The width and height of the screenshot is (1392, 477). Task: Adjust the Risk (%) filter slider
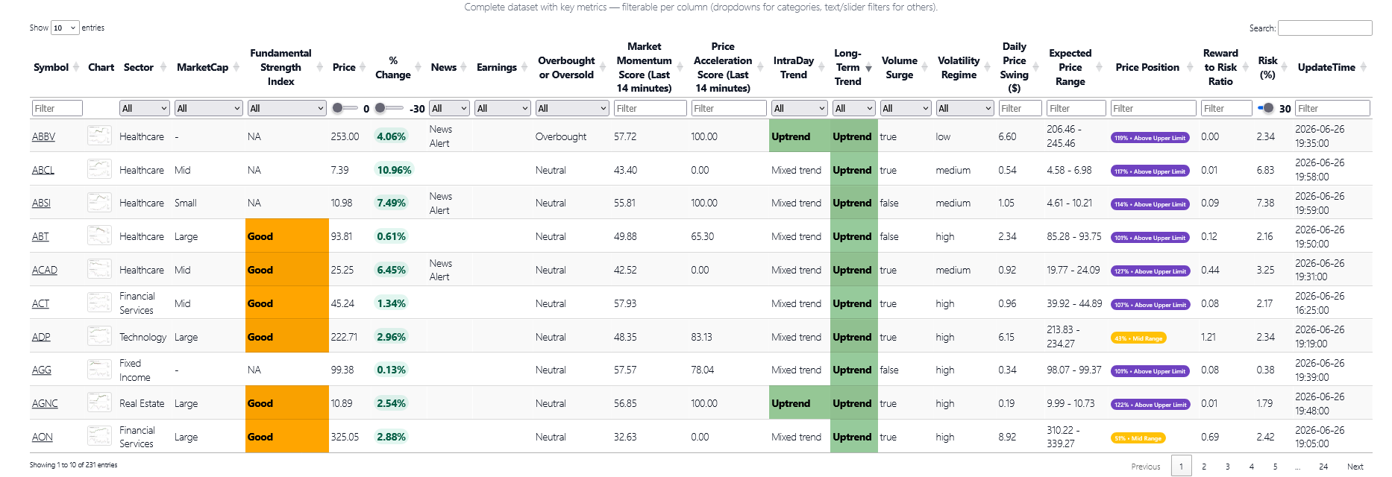1266,108
